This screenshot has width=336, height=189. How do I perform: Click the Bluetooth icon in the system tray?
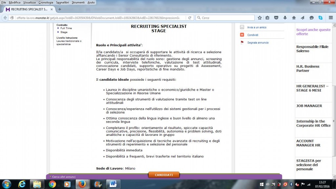tap(291, 184)
